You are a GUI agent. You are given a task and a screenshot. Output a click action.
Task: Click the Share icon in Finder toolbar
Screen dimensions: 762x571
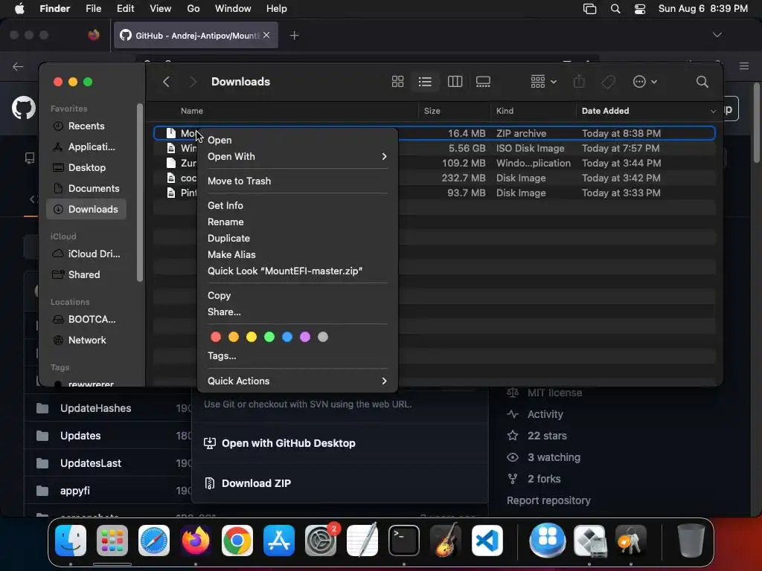579,81
